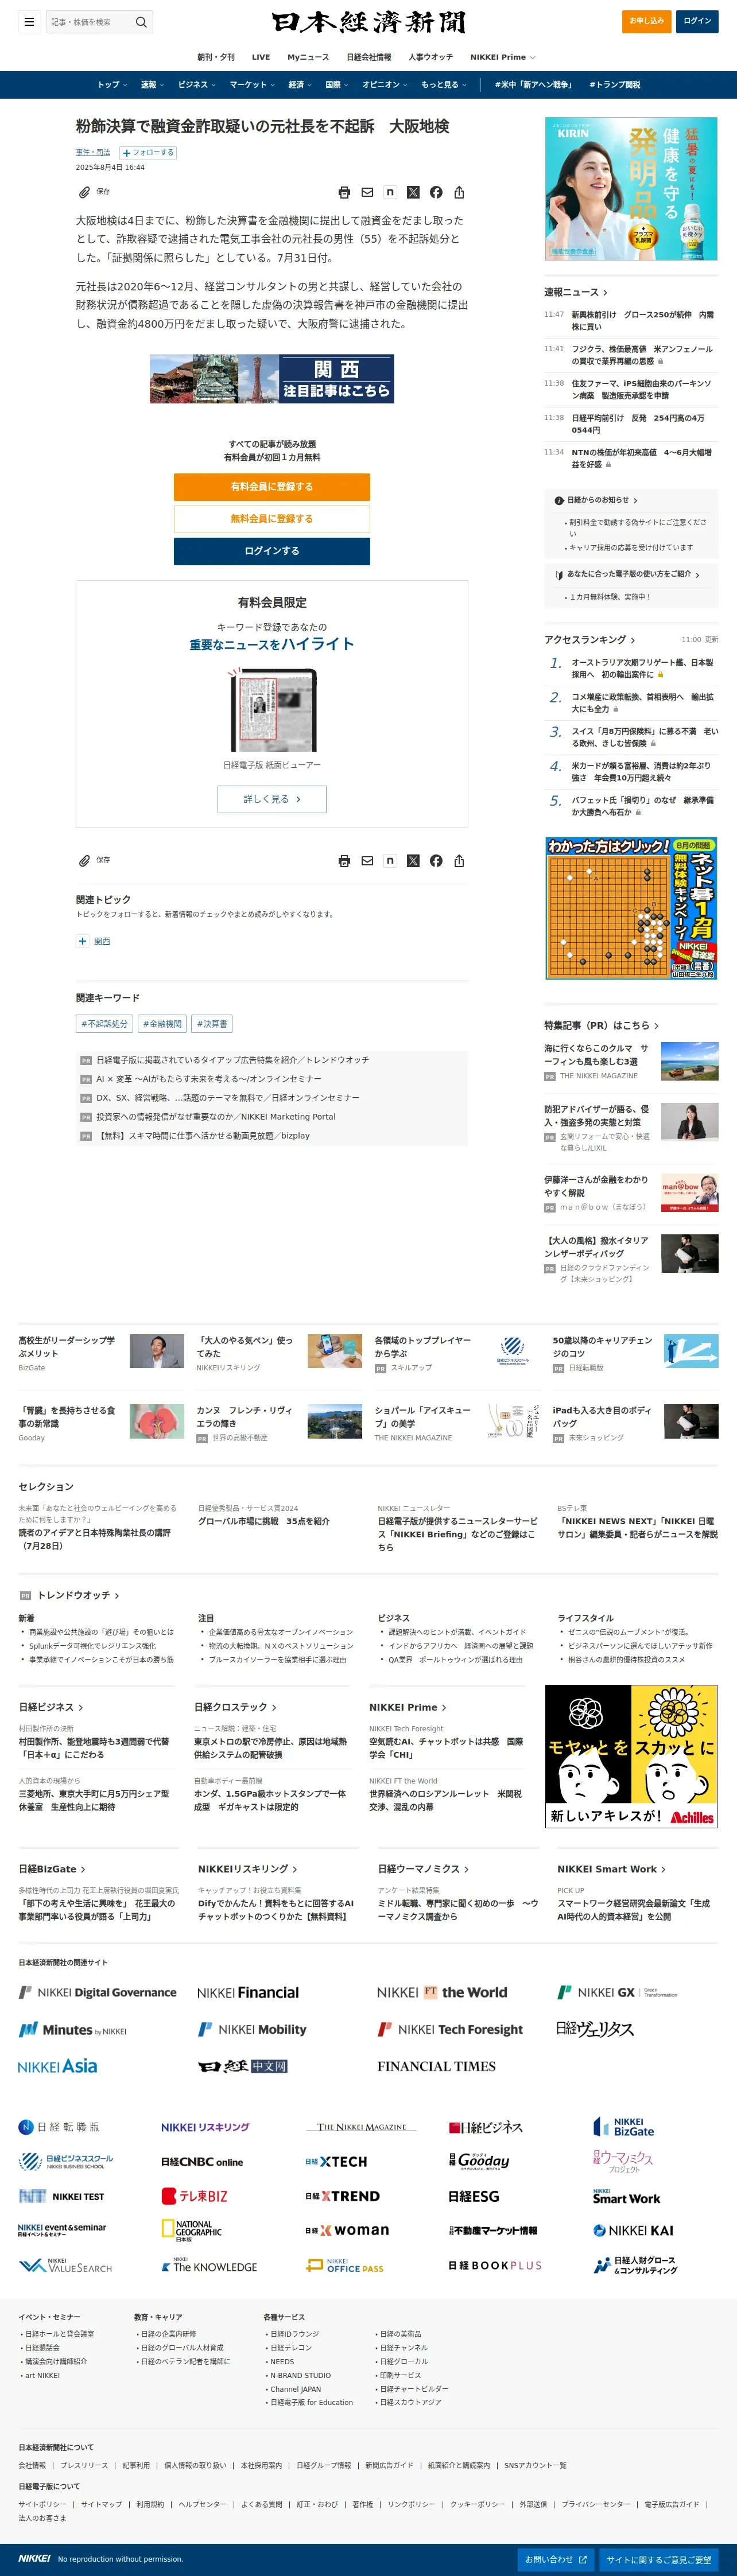Share on Facebook icon below the article date
This screenshot has height=2576, width=737.
pos(436,192)
